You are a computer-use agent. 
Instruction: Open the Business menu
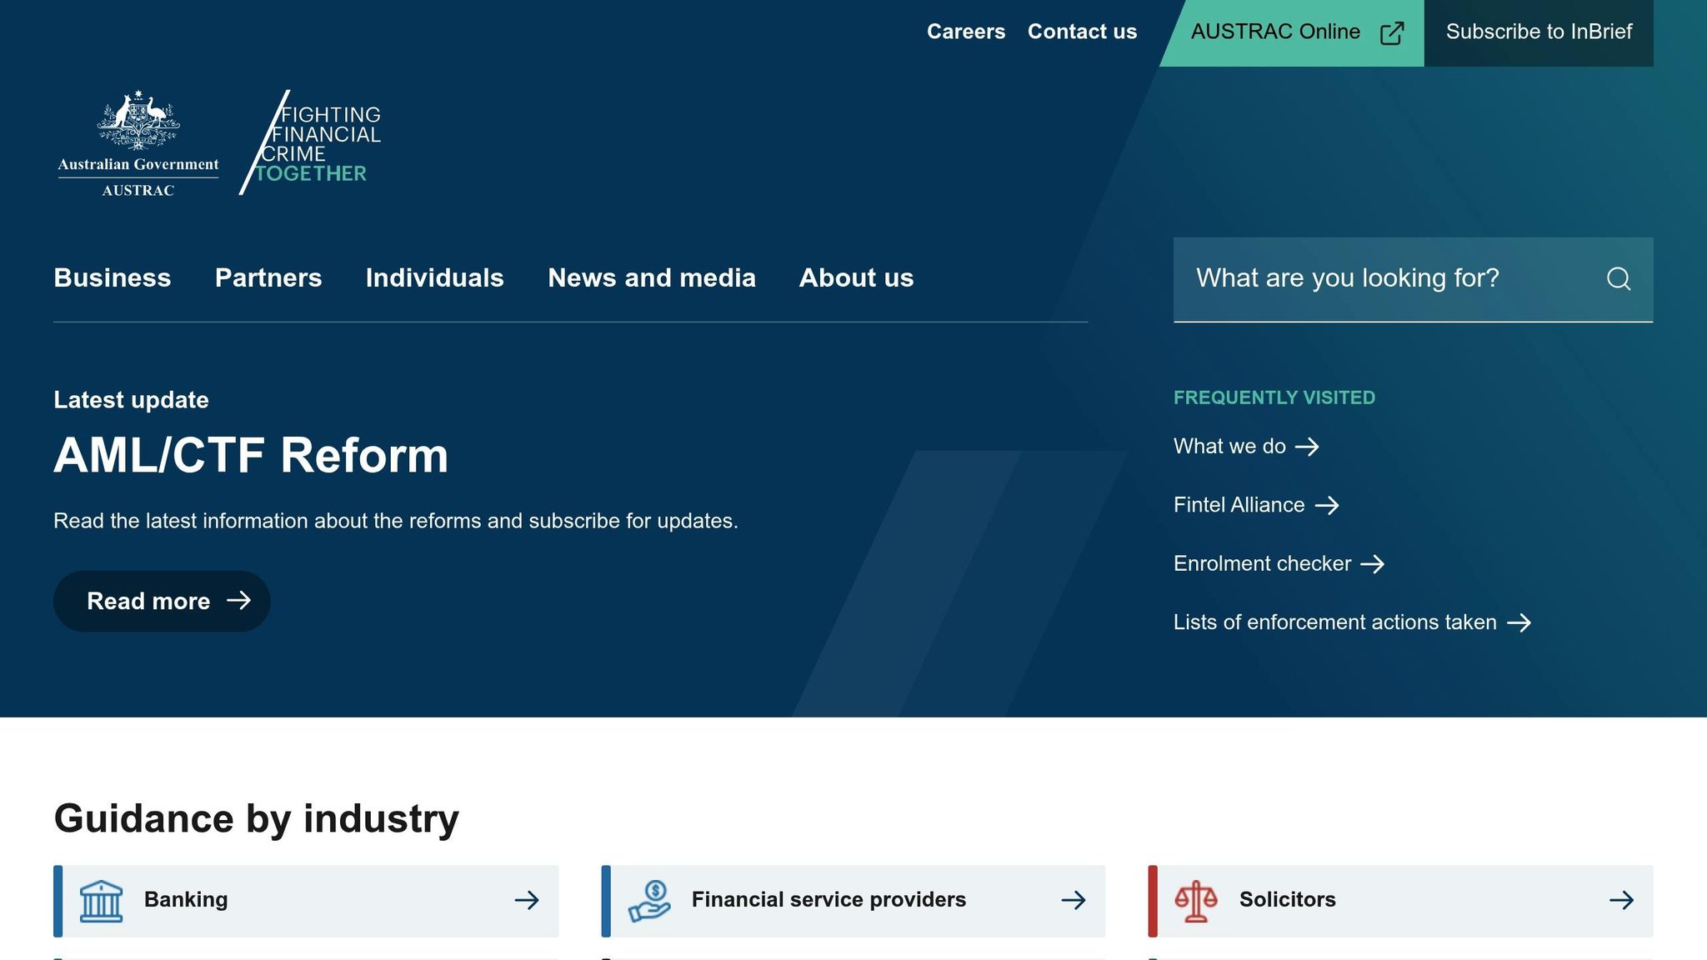pos(113,277)
